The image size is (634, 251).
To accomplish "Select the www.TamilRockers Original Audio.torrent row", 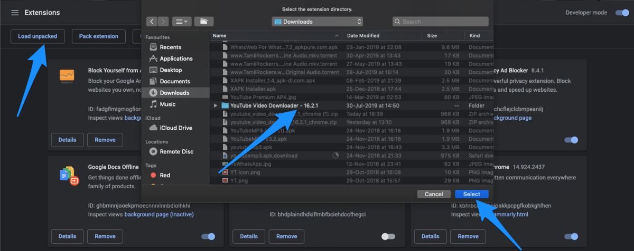I will 352,72.
